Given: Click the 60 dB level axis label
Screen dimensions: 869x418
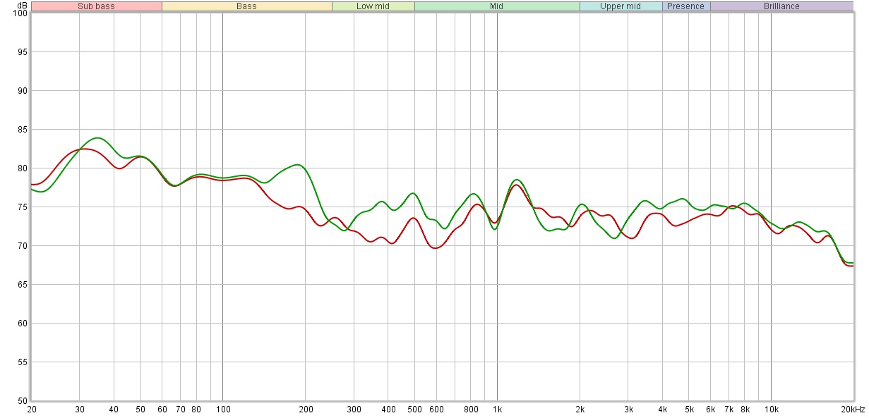Looking at the screenshot, I should click(22, 324).
